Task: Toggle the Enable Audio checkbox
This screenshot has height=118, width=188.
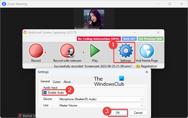Action: pos(45,93)
